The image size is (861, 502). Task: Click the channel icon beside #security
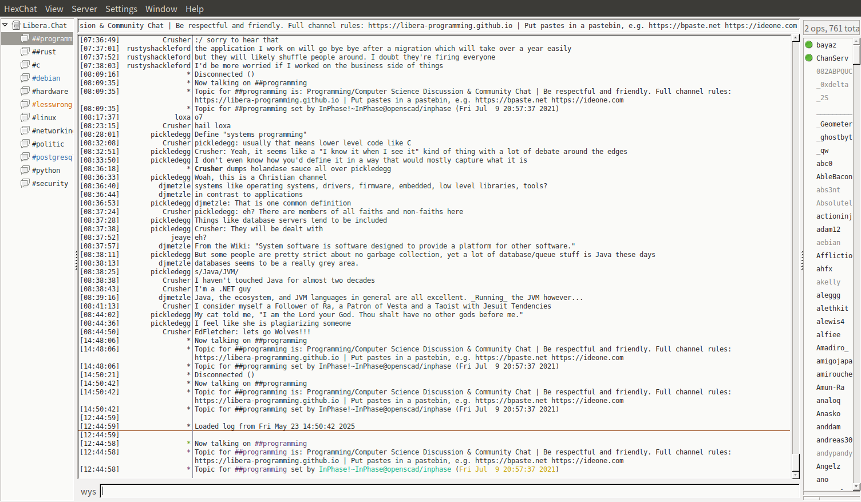pos(25,183)
